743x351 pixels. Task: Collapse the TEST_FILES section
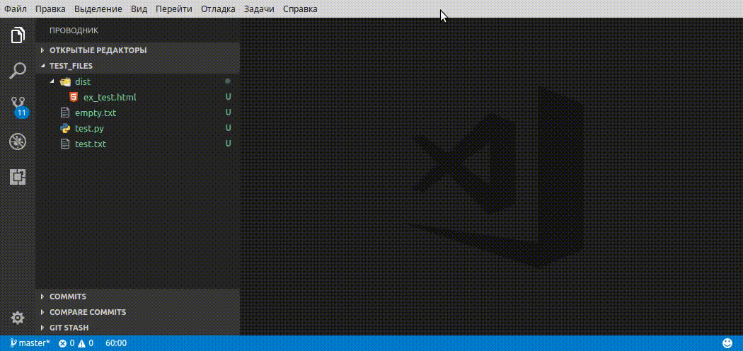point(138,66)
